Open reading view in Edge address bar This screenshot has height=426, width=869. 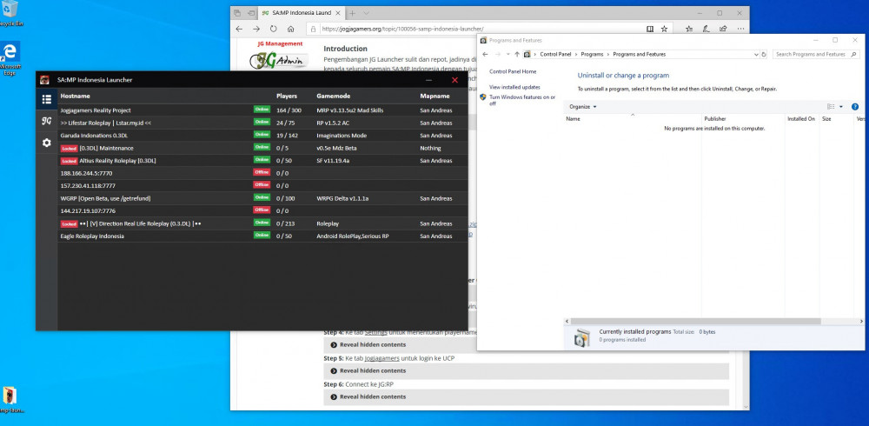[650, 29]
